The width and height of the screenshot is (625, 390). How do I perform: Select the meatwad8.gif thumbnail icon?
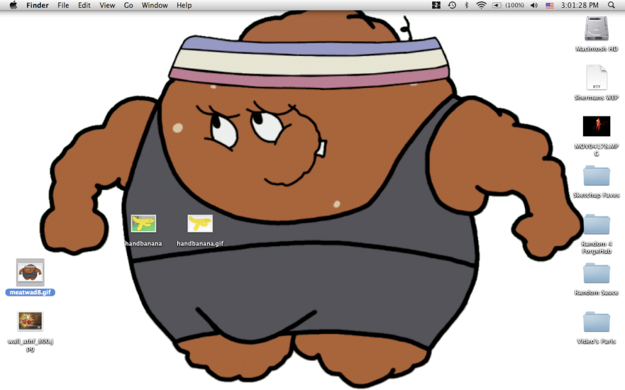tap(31, 272)
